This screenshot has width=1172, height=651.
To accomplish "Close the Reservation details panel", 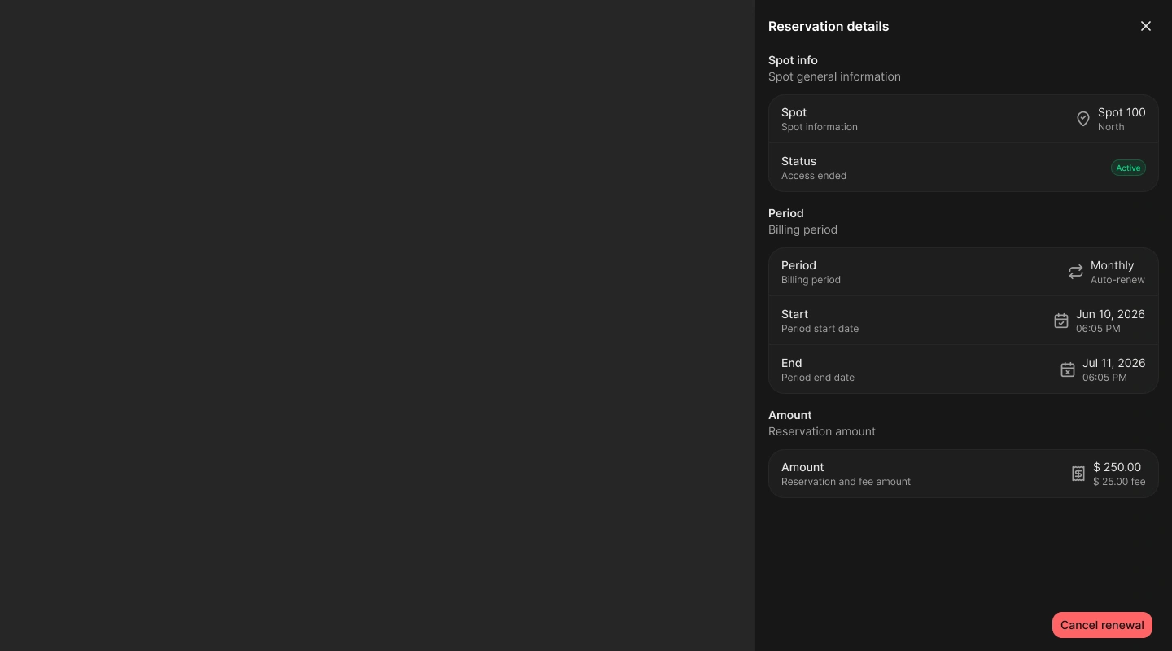I will coord(1146,26).
